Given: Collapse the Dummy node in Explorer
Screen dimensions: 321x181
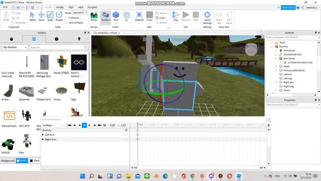Looking at the screenshot, I should [272, 47].
